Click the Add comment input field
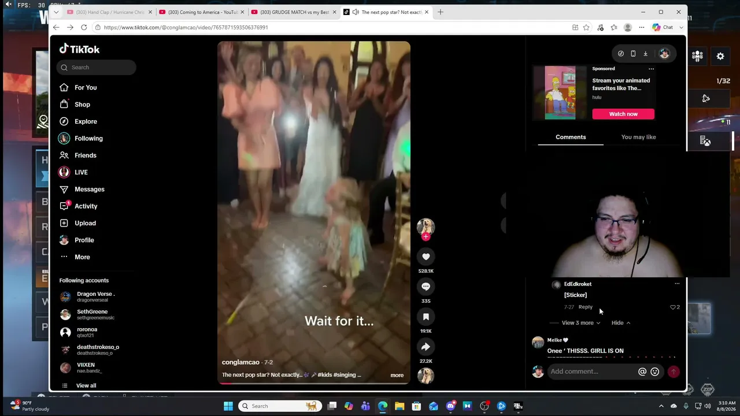Viewport: 740px width, 416px height. click(592, 372)
